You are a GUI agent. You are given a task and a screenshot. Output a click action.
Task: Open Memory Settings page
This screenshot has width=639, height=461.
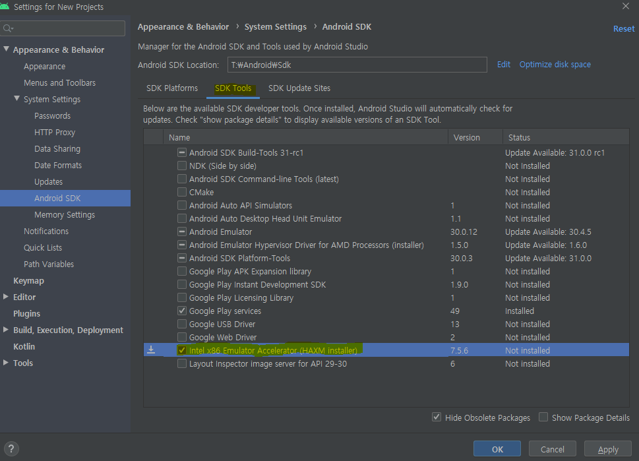click(x=65, y=214)
